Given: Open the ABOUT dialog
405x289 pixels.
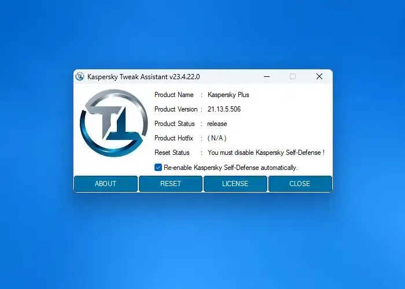Looking at the screenshot, I should tap(105, 184).
